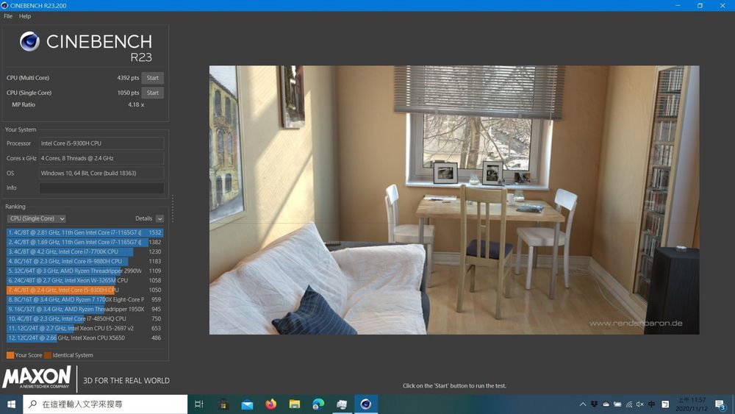Show hidden system tray icons

click(x=583, y=404)
